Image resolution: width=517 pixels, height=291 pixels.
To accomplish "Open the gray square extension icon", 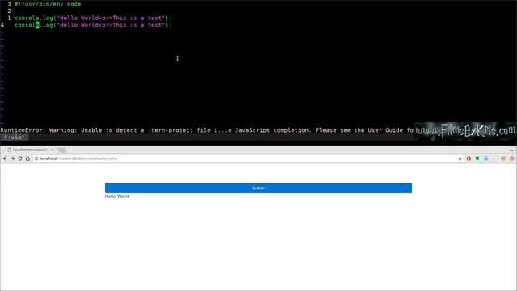I will coord(503,158).
